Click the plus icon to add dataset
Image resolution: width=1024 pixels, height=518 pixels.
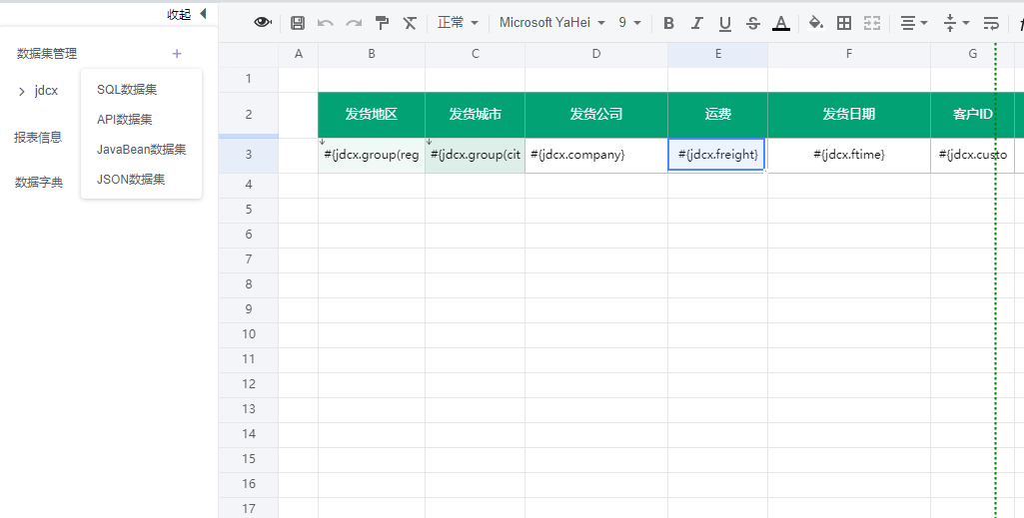coord(177,54)
